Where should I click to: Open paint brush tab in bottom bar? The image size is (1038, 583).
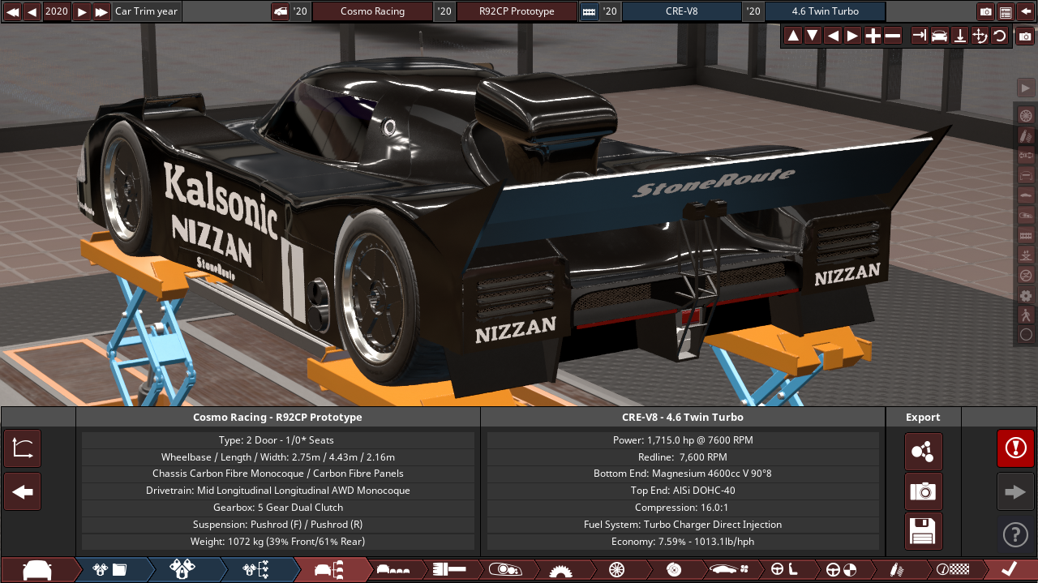click(x=448, y=569)
